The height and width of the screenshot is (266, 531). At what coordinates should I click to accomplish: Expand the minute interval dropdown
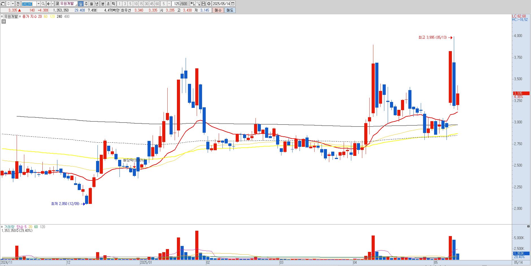pos(169,4)
